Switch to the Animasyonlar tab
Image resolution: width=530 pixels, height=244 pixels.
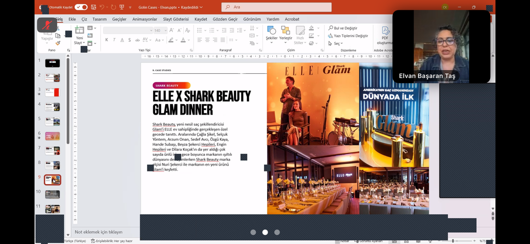tap(144, 19)
